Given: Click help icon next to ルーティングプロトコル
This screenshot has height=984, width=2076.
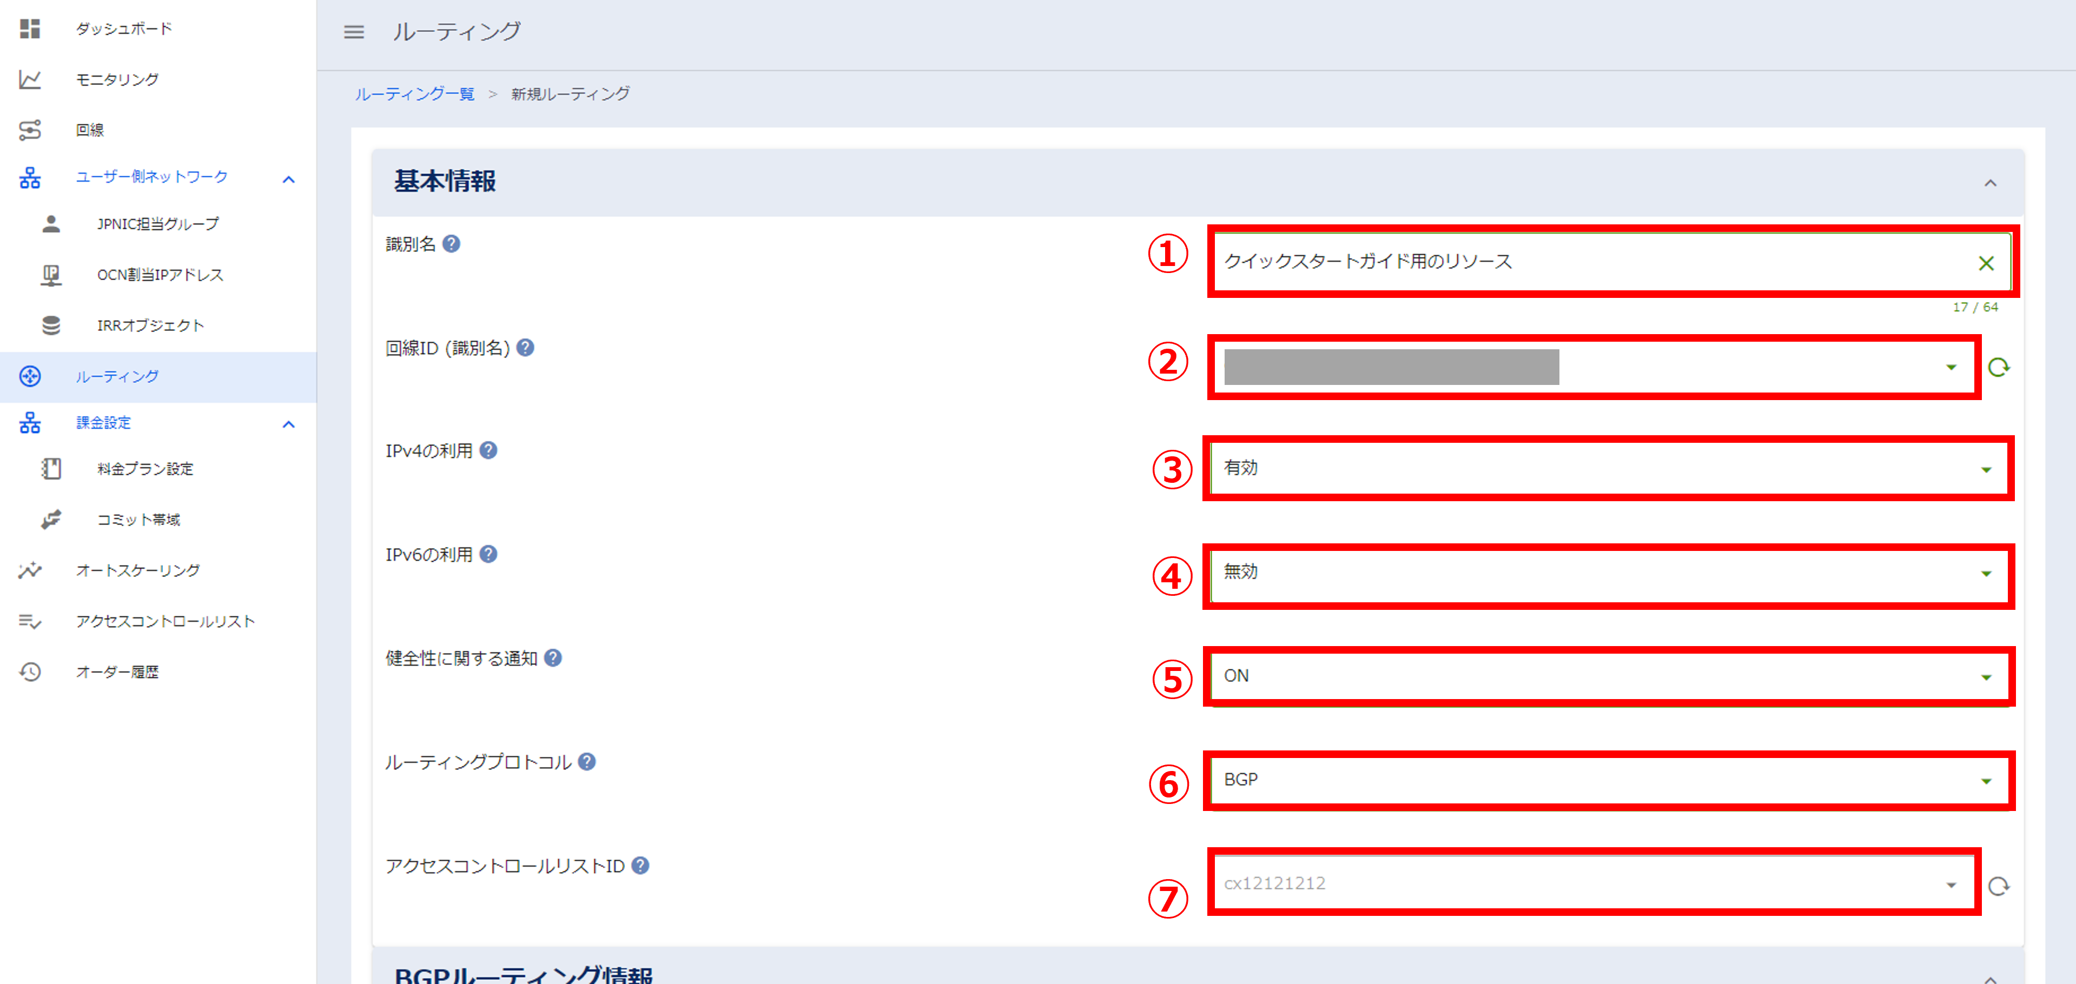Looking at the screenshot, I should coord(587,762).
